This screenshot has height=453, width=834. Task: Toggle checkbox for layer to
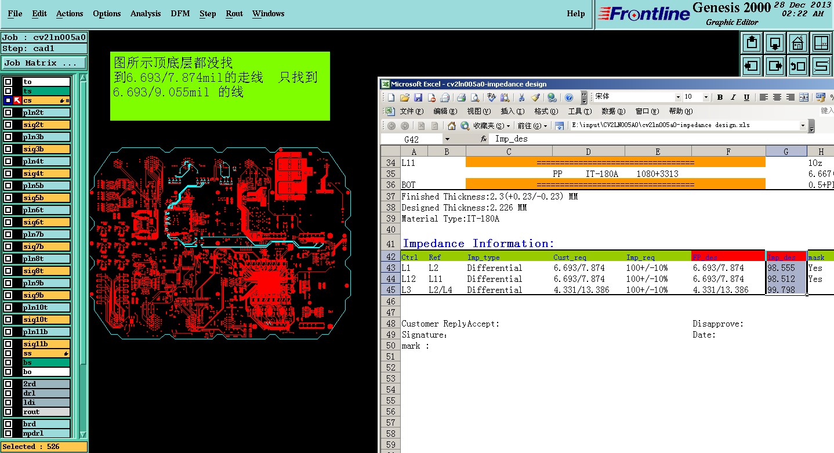tap(8, 82)
